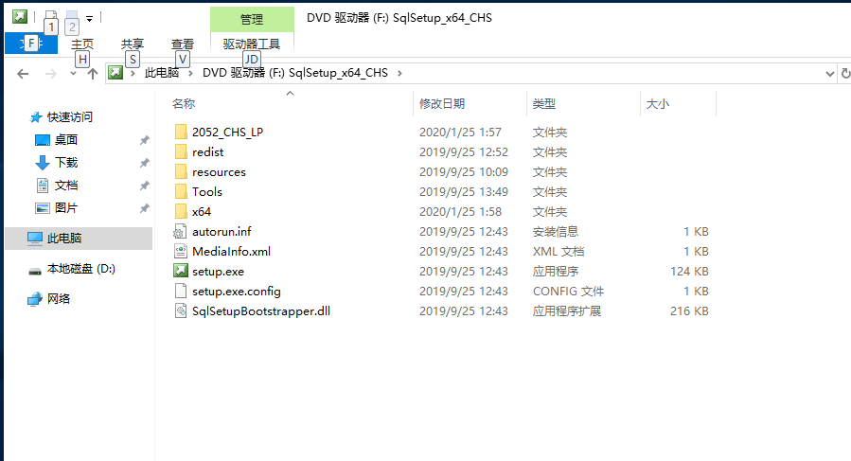This screenshot has width=851, height=461.
Task: Go forward with the forward arrow
Action: click(x=50, y=73)
